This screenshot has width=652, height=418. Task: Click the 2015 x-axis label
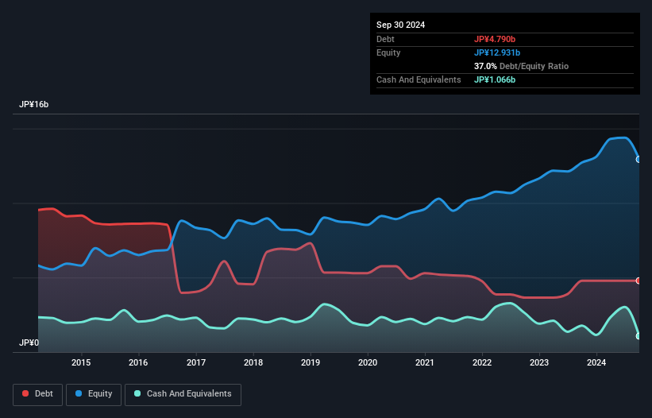[81, 362]
